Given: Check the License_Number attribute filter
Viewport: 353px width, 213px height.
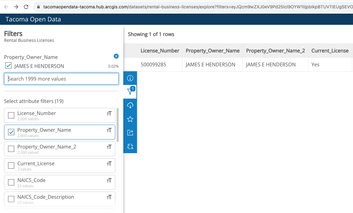Looking at the screenshot, I should point(11,115).
